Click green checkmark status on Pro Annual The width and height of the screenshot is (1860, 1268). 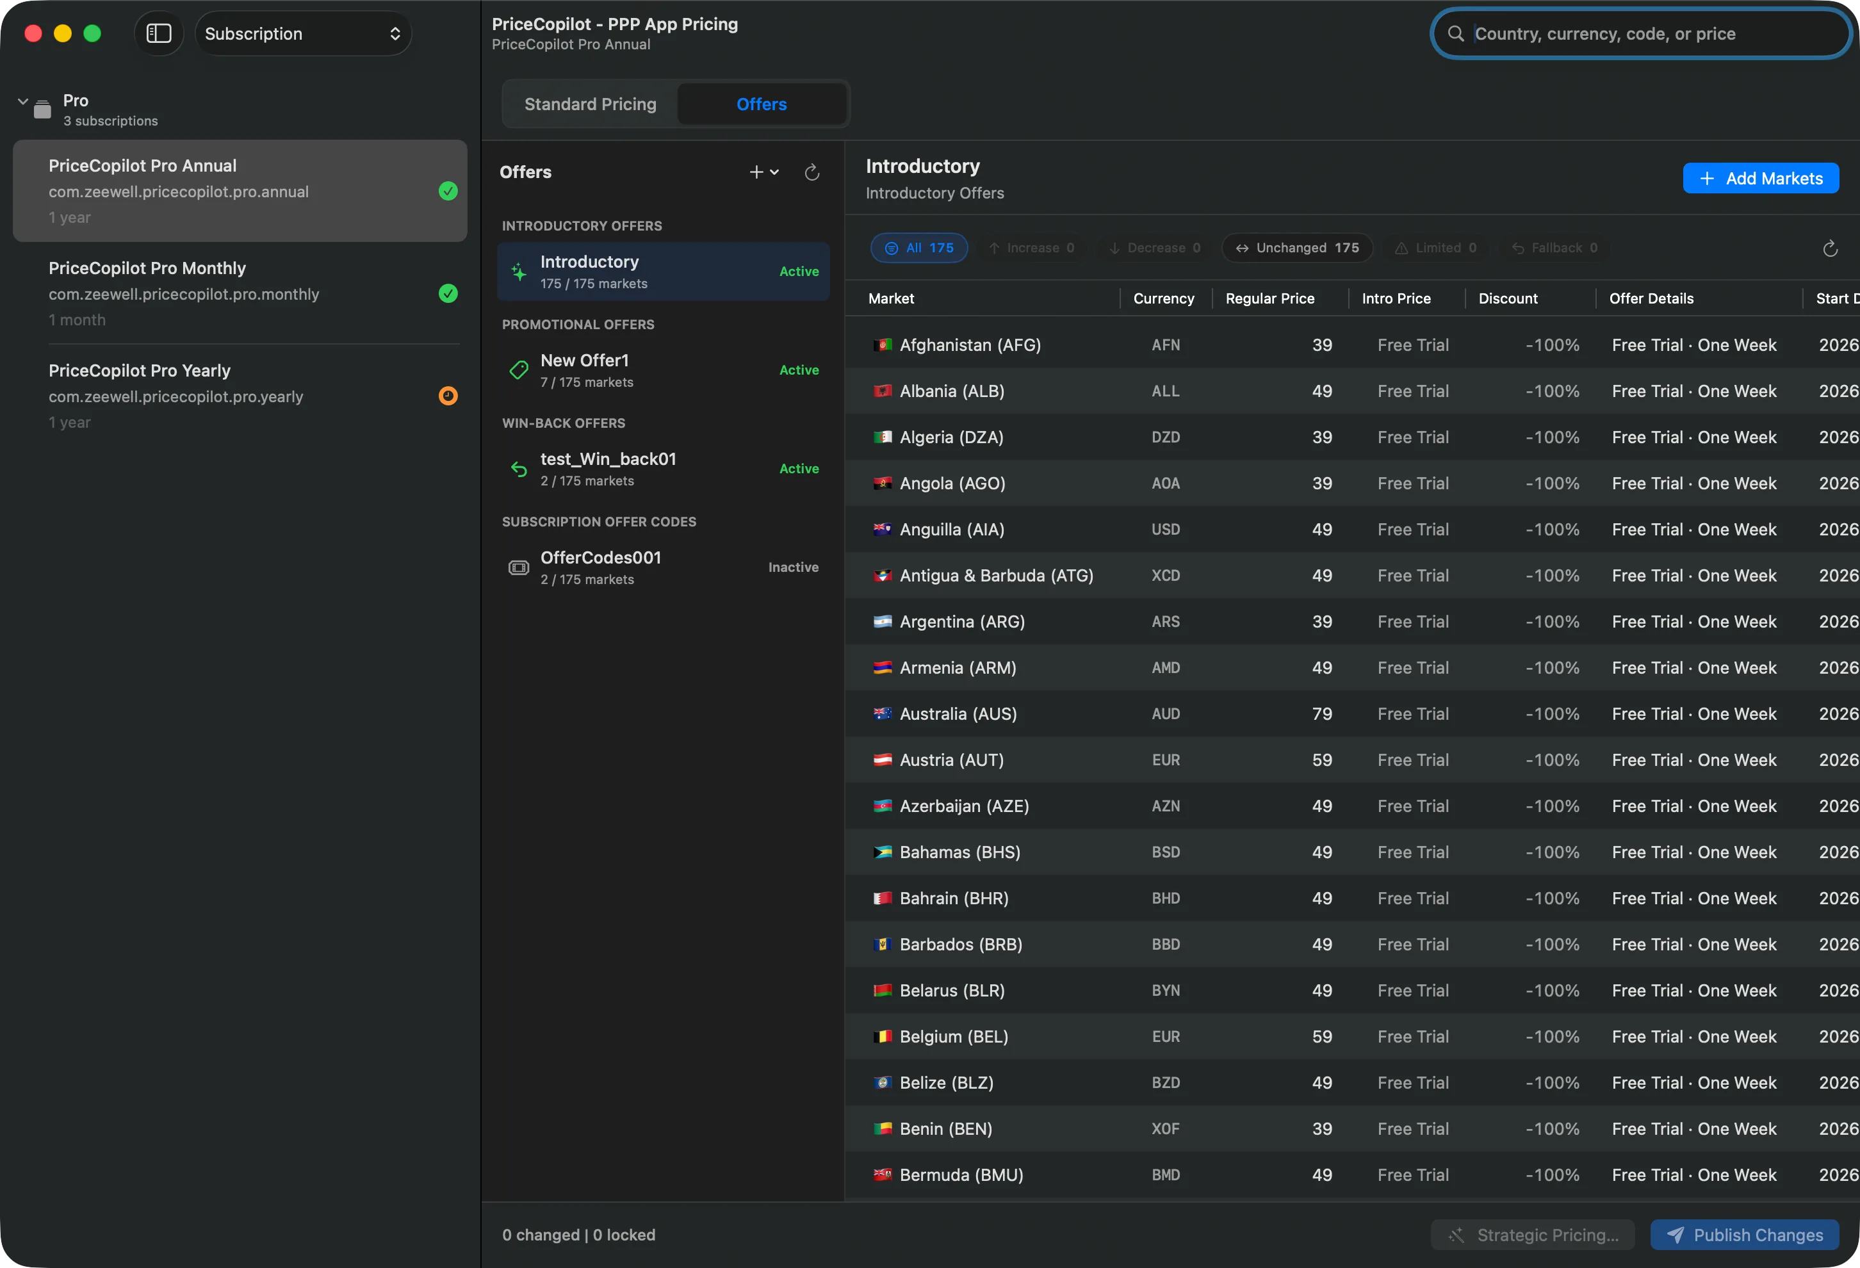coord(448,191)
